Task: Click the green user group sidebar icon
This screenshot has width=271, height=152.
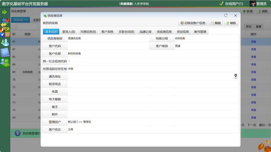Action: tap(5, 62)
